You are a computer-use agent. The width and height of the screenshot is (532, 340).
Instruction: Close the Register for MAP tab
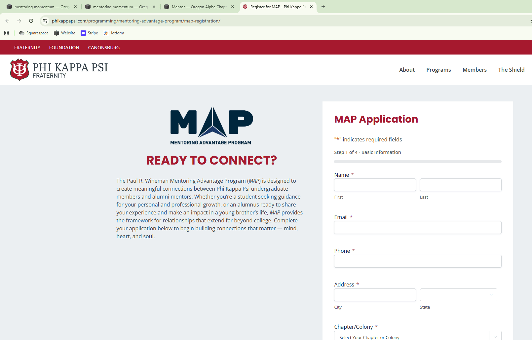click(x=311, y=7)
